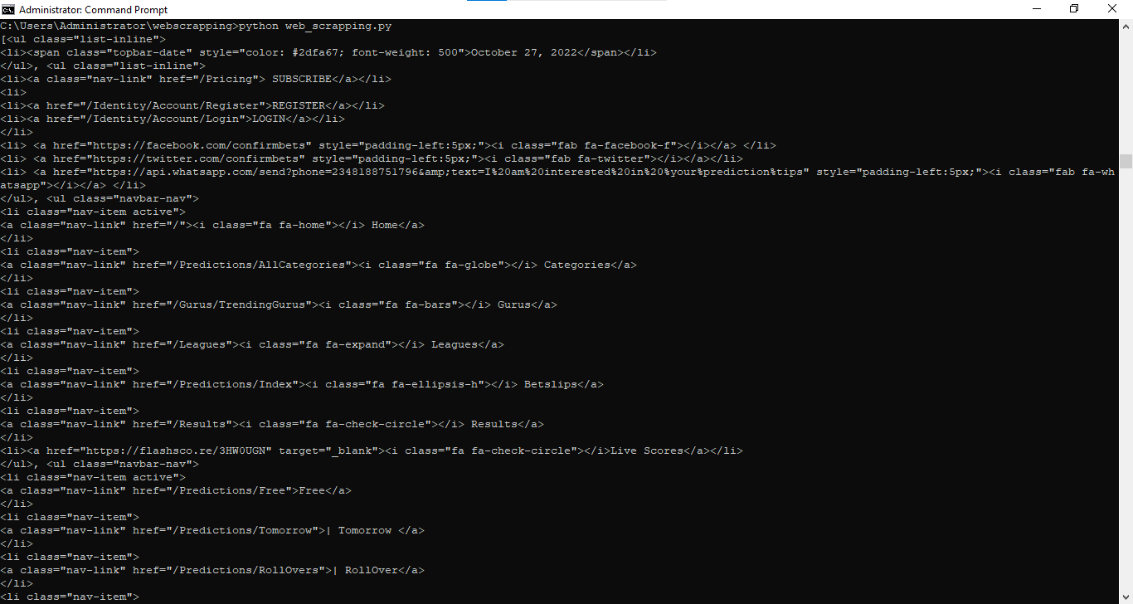
Task: Click the twitter.com/confirmbets output line
Action: pyautogui.click(x=372, y=158)
